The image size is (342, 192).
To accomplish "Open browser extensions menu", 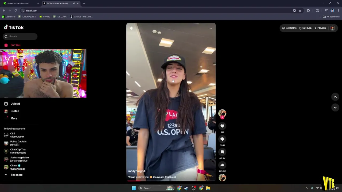I will [x=308, y=11].
